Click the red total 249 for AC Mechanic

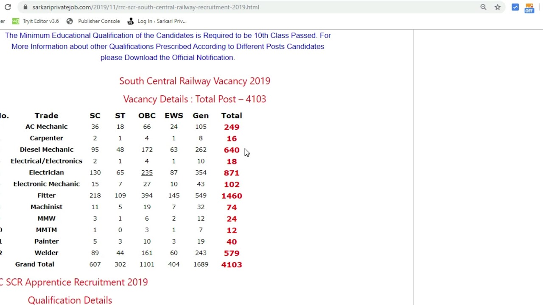click(232, 127)
